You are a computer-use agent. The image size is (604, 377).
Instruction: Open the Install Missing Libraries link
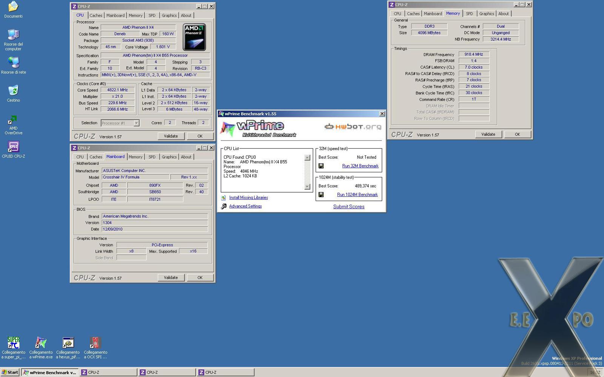248,198
